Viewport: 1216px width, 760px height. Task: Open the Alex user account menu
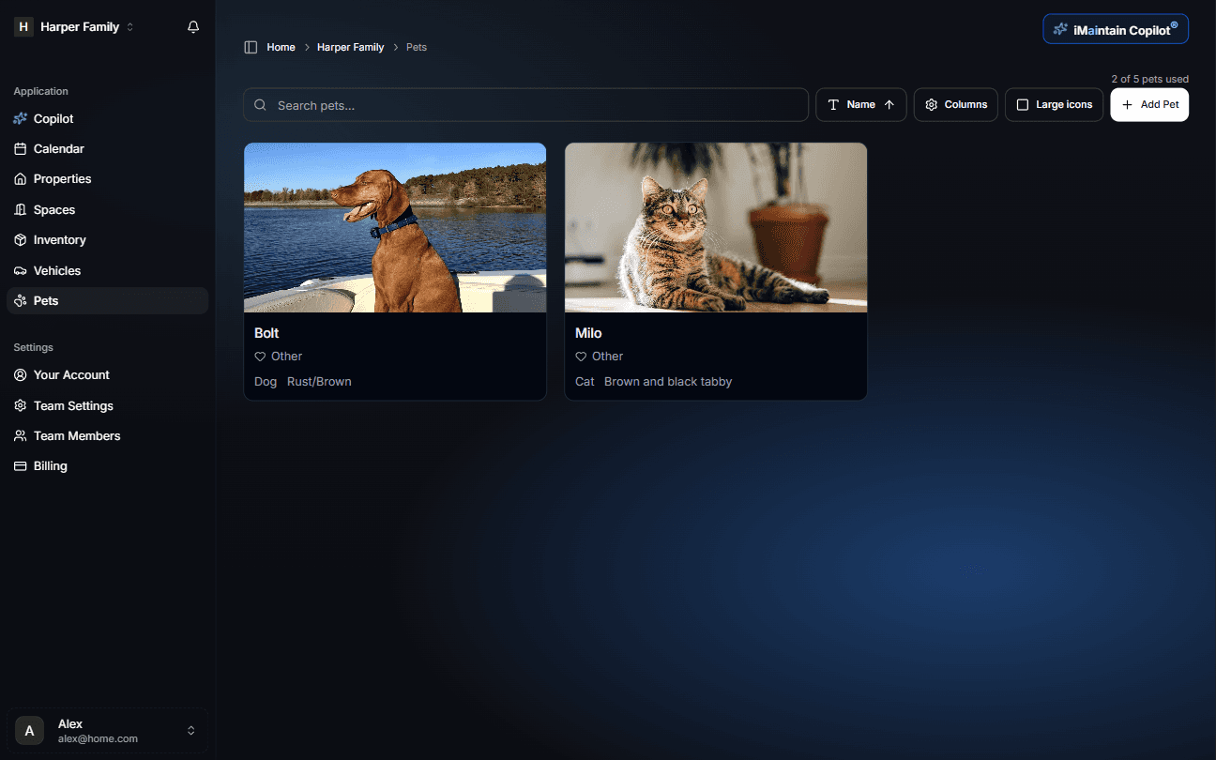[x=107, y=731]
